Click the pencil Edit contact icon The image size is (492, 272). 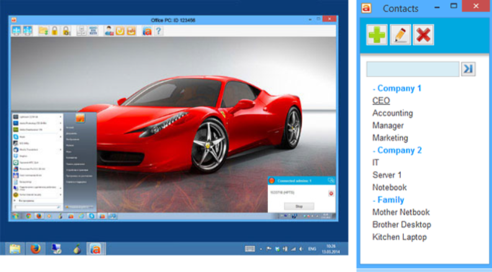pos(400,35)
